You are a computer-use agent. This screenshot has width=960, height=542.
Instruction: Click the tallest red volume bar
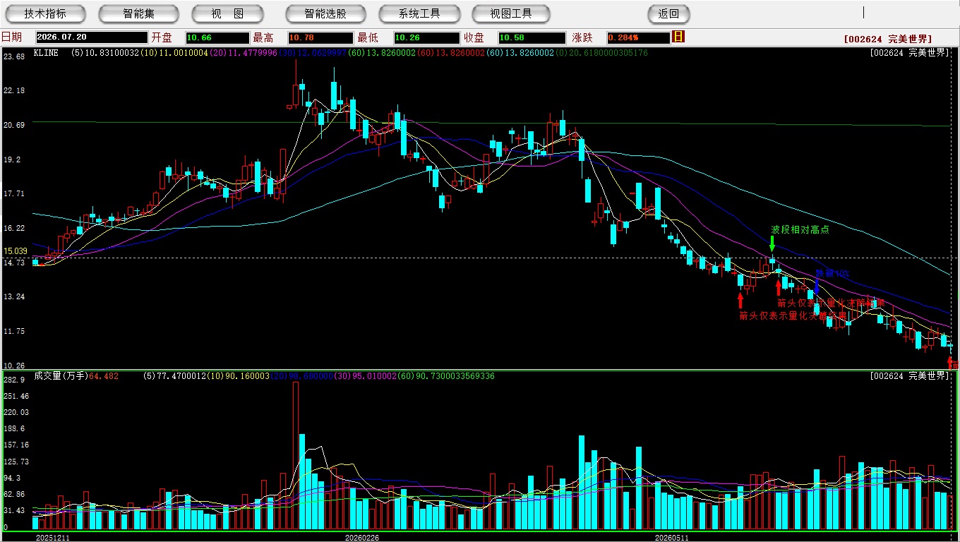[x=296, y=455]
